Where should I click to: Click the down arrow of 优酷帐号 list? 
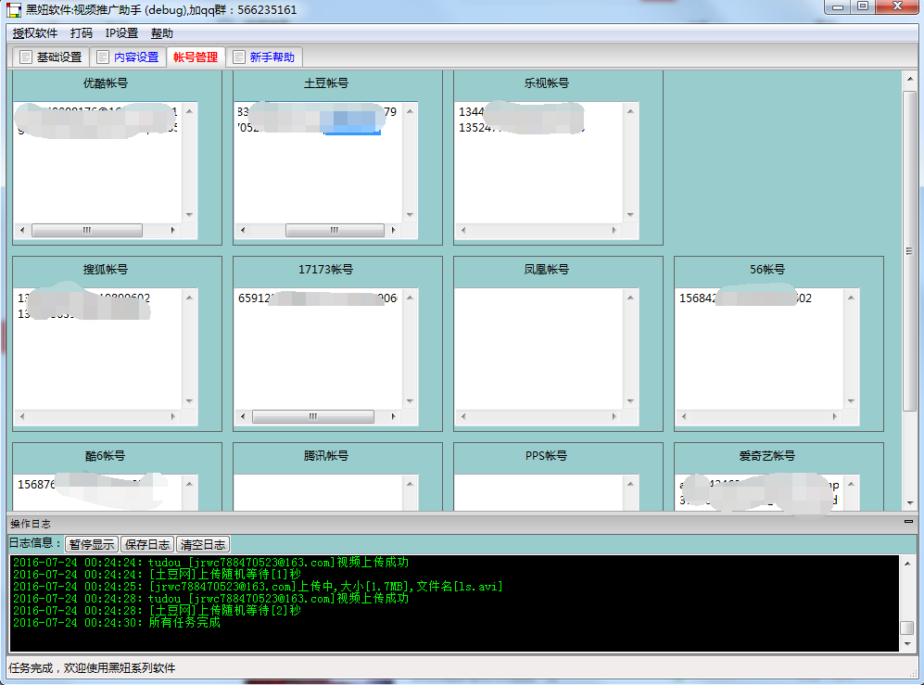[189, 215]
